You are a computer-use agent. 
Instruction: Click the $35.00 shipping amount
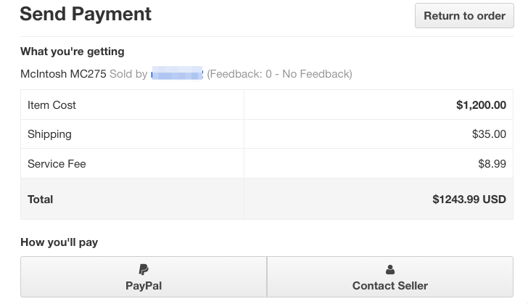coord(489,134)
